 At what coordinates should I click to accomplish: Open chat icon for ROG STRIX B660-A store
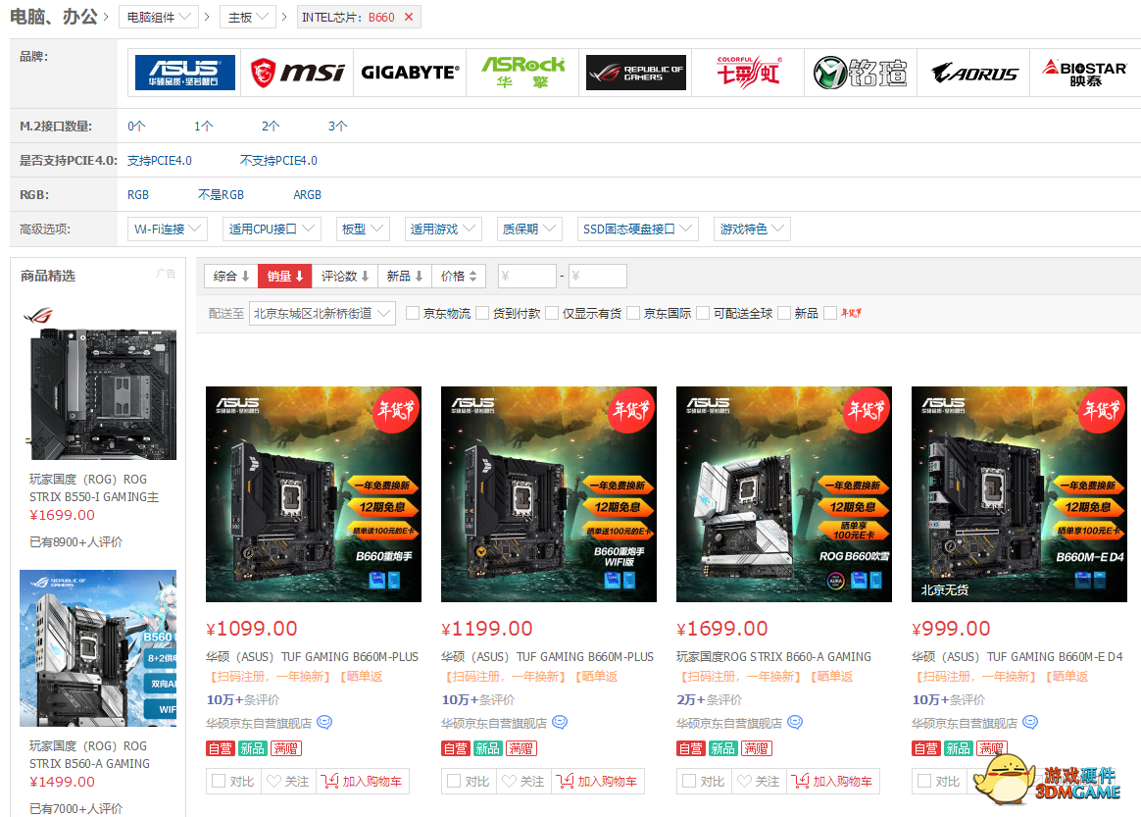pos(795,722)
